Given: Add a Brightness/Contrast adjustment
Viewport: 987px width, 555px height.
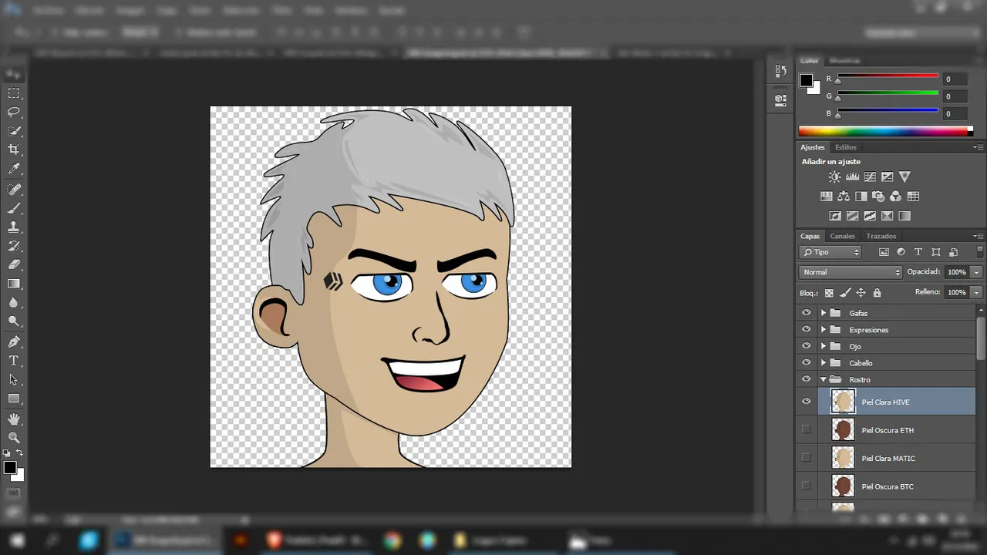Looking at the screenshot, I should (x=835, y=177).
